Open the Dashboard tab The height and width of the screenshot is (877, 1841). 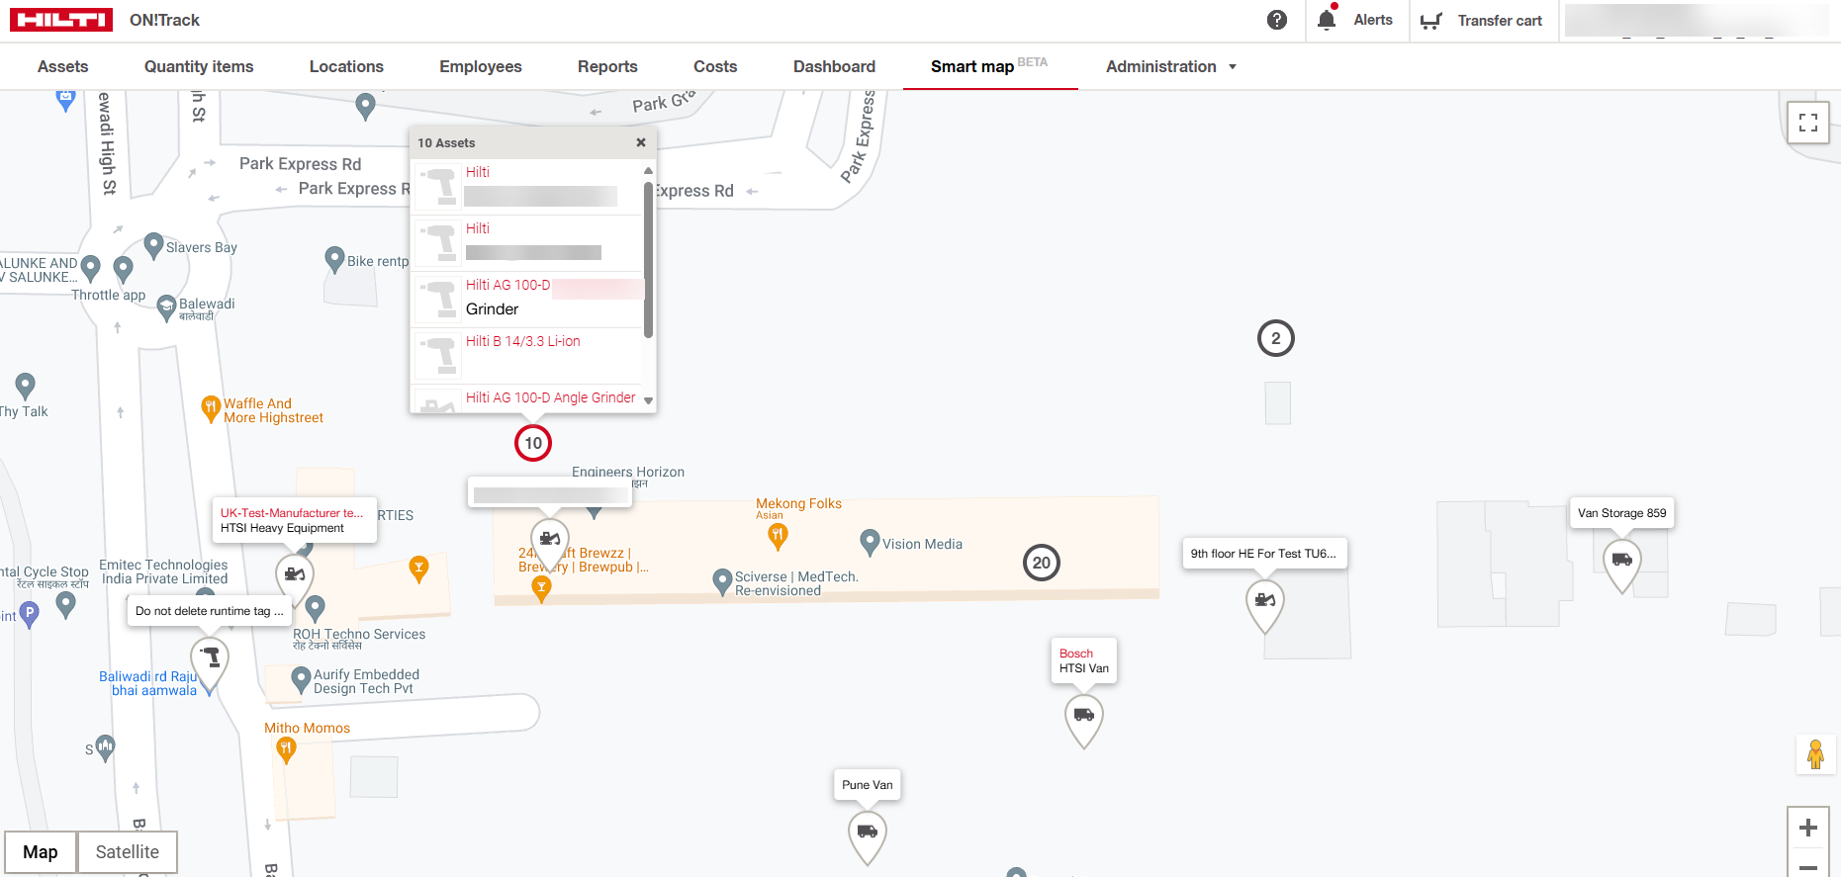(x=834, y=66)
